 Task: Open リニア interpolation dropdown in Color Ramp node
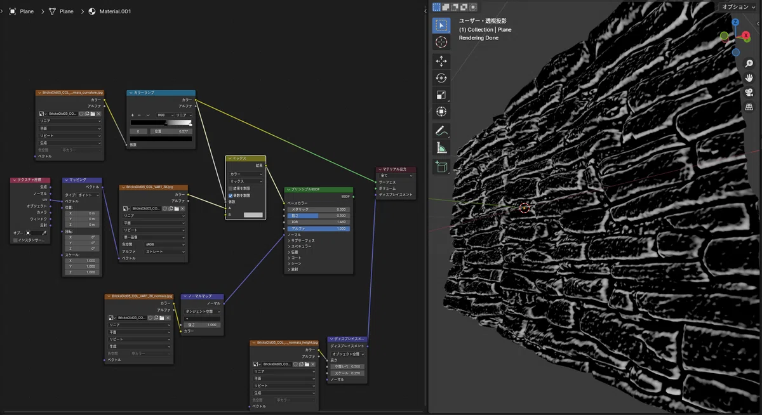point(183,115)
